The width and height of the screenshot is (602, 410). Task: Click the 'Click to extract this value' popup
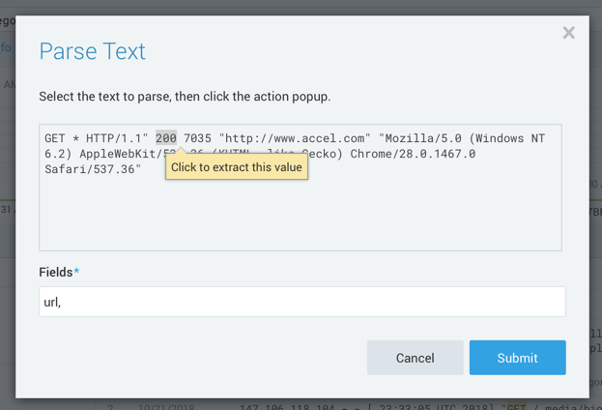coord(237,167)
